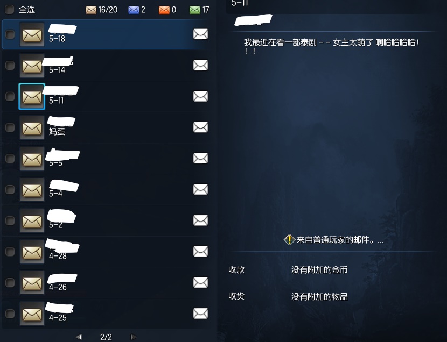Filter by blue mail icon showing 2

pyautogui.click(x=134, y=10)
